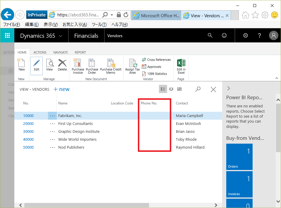Click the browser address URL field

point(78,15)
